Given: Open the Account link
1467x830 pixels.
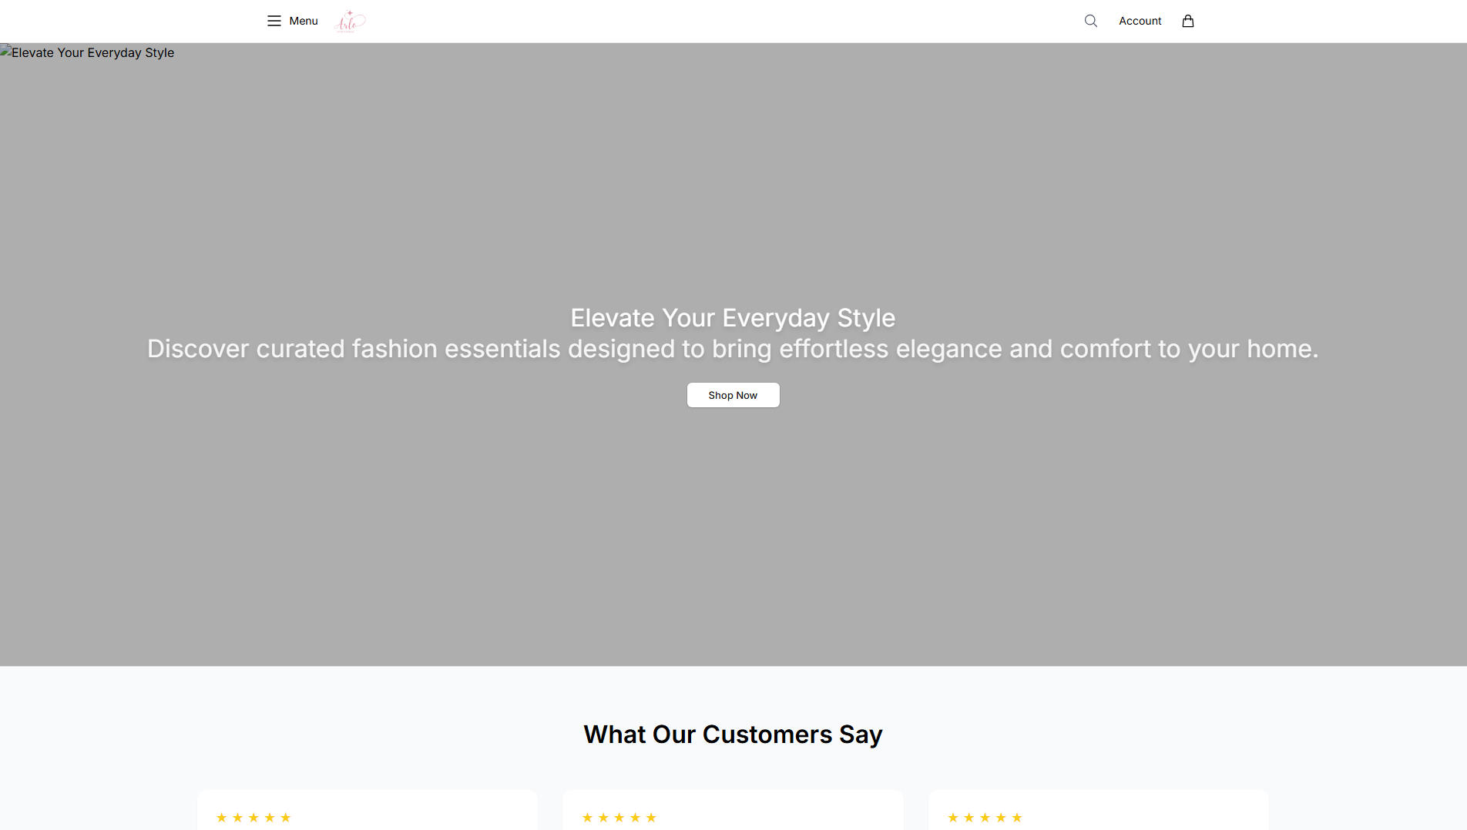Looking at the screenshot, I should click(1140, 21).
